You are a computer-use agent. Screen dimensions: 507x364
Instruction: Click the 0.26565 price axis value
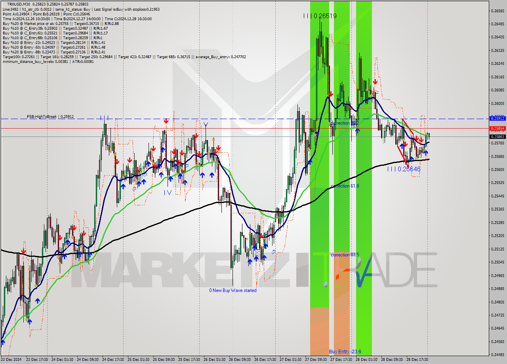(x=498, y=11)
